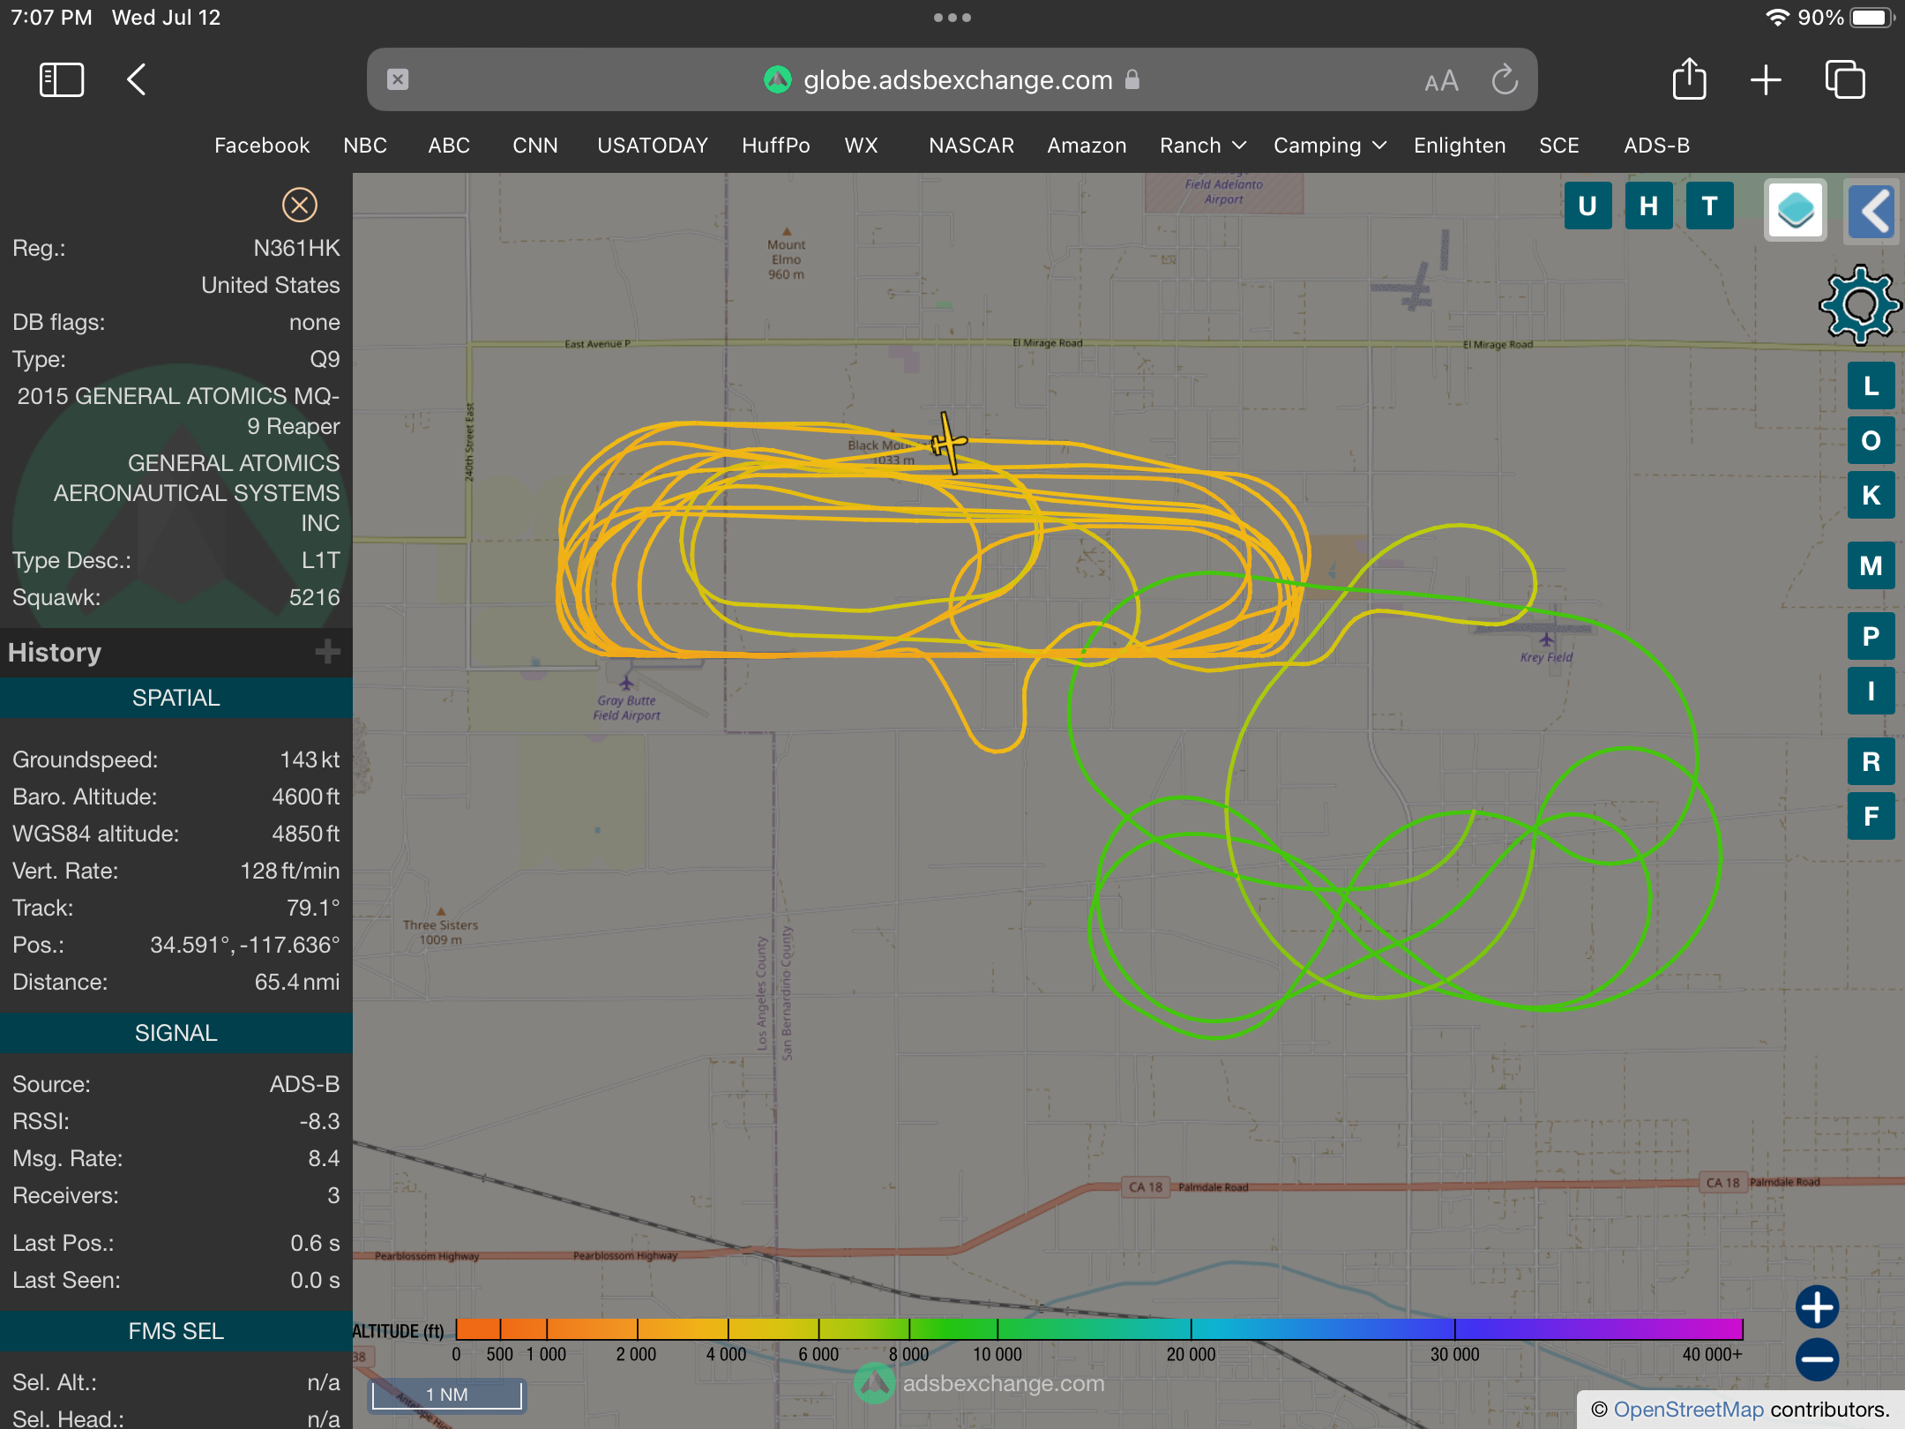Screen dimensions: 1905x1429
Task: Open the Camping bookmarks folder dropdown
Action: (1329, 146)
